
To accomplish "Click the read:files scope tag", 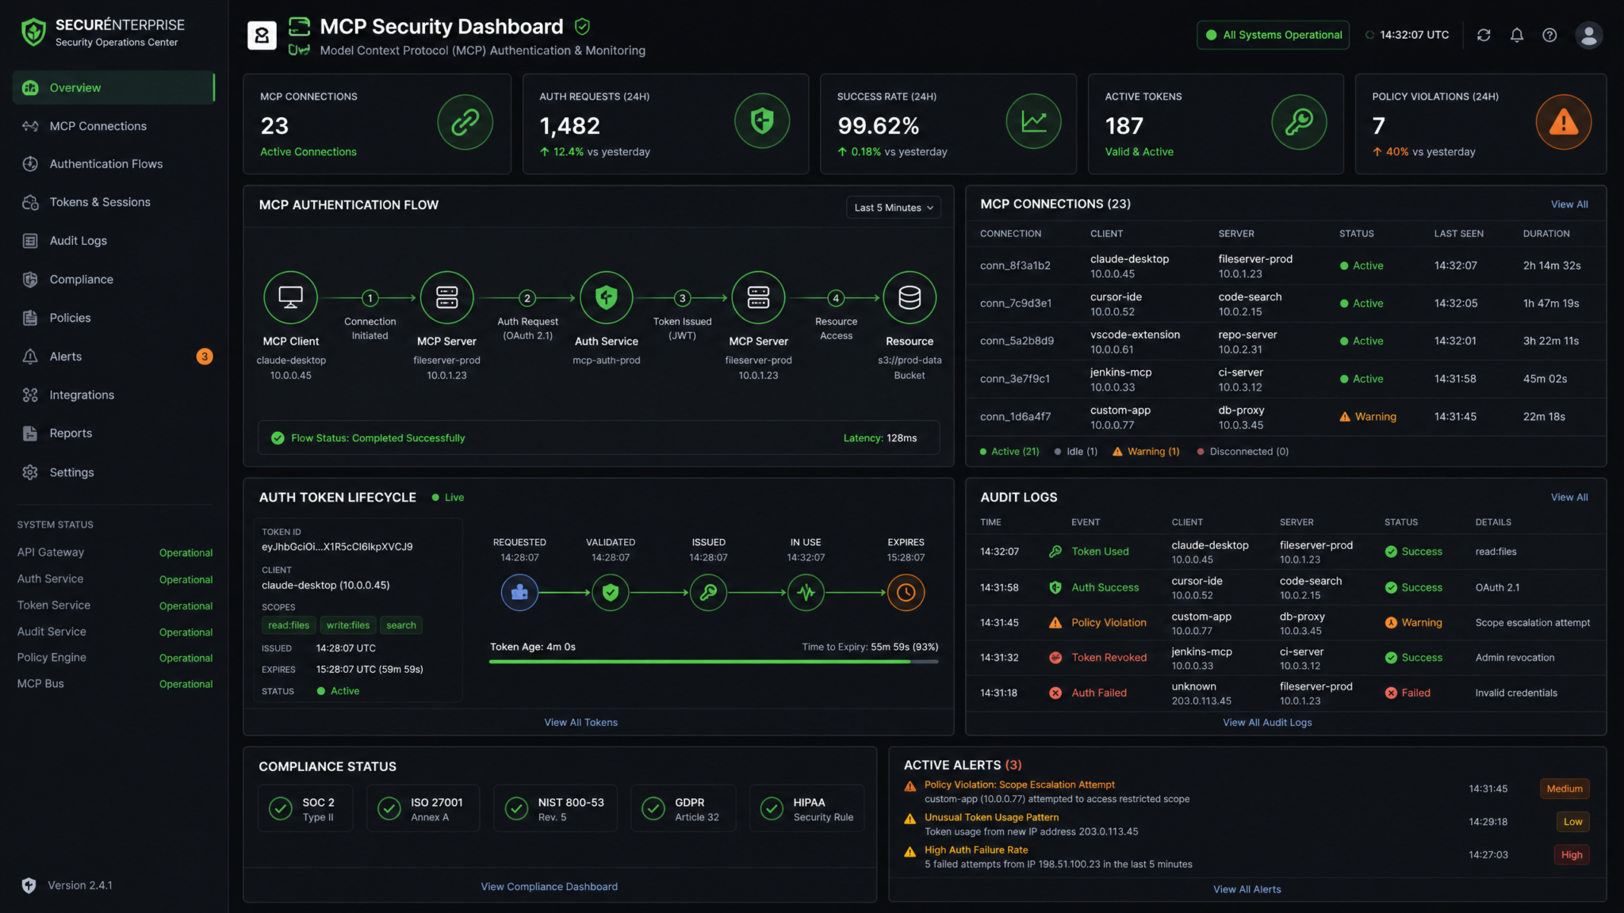I will click(x=289, y=625).
